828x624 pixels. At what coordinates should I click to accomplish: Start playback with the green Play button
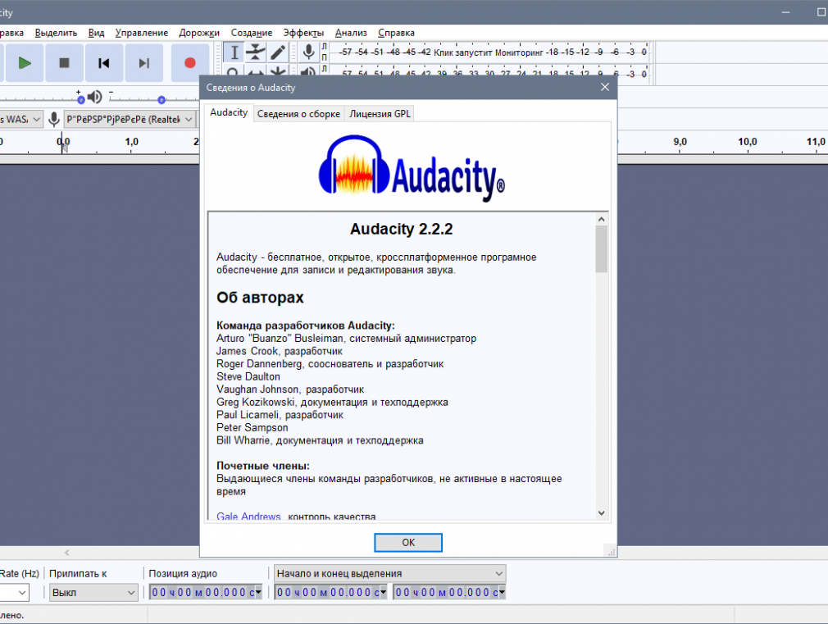[x=25, y=63]
